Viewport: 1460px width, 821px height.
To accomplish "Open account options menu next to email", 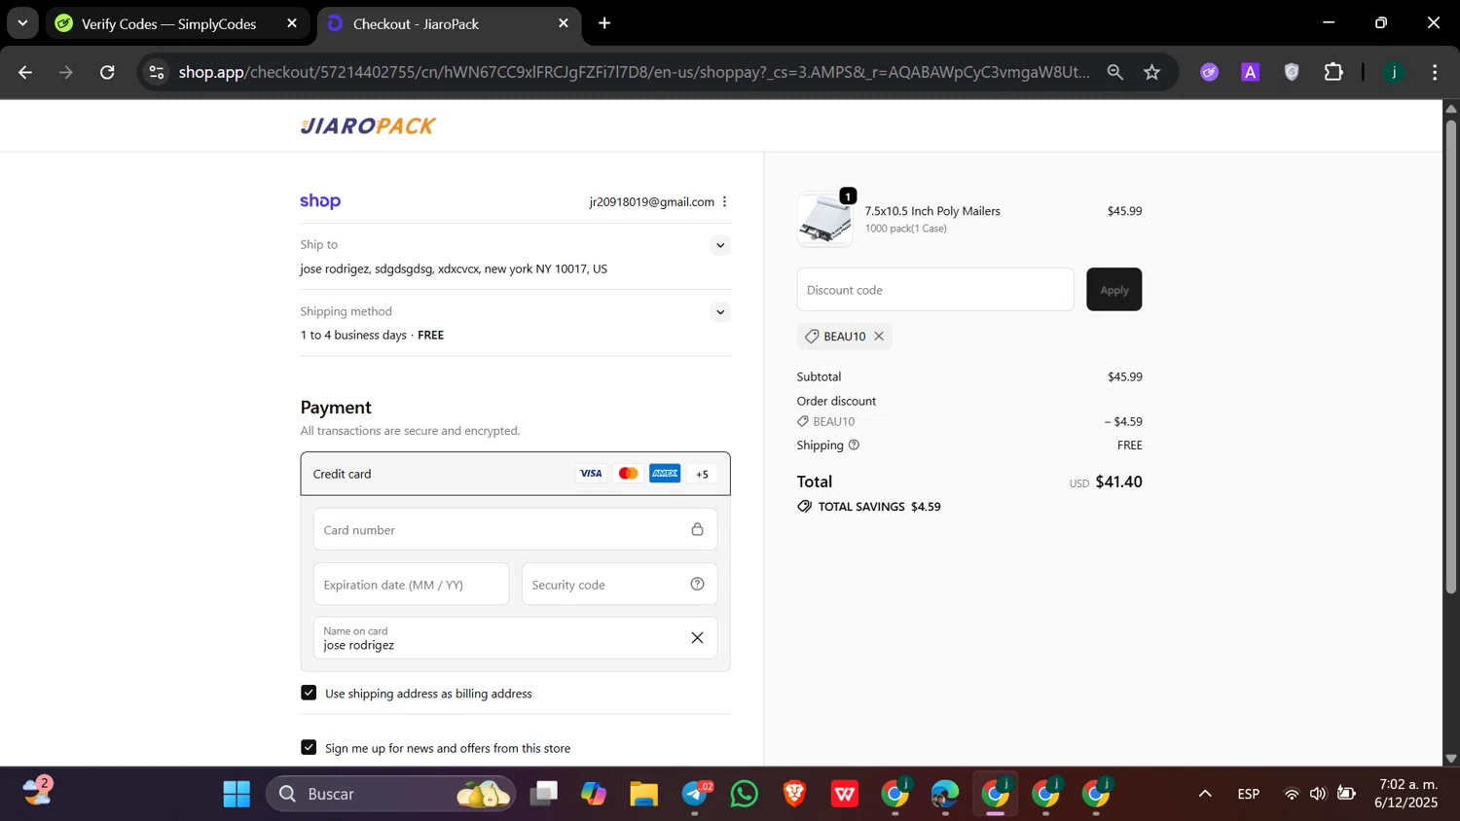I will [724, 201].
